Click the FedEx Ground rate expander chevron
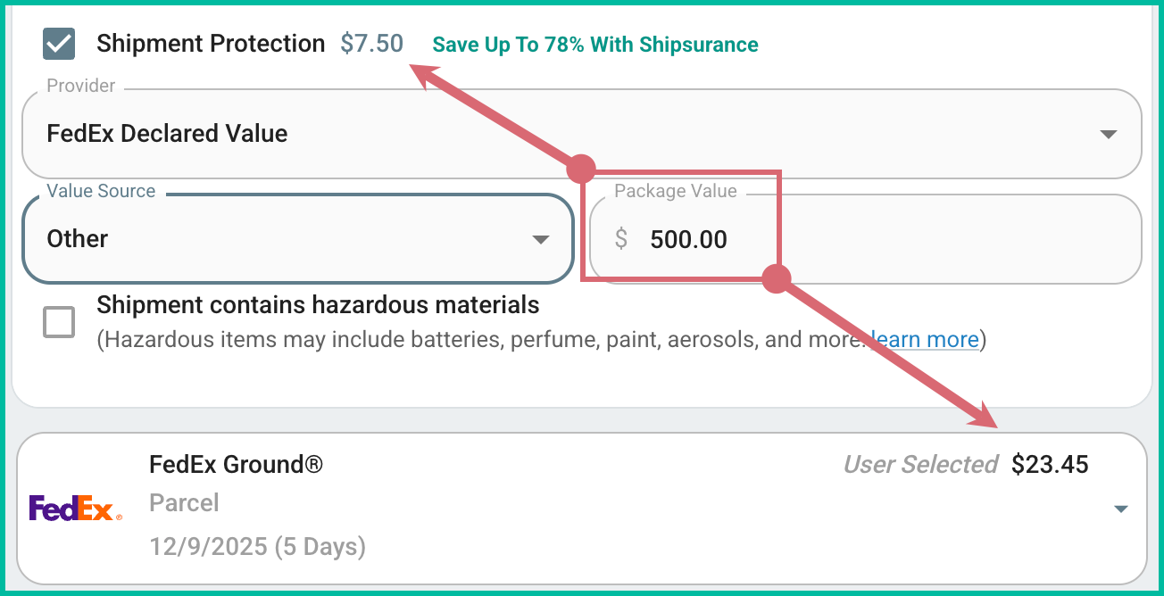 [1121, 508]
